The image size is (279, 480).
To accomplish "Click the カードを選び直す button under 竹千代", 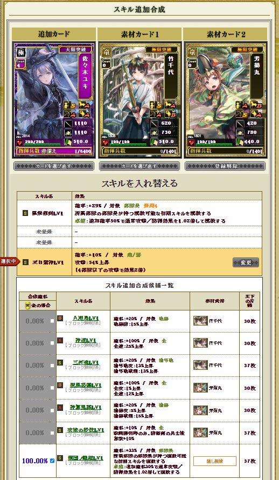I will tap(139, 166).
